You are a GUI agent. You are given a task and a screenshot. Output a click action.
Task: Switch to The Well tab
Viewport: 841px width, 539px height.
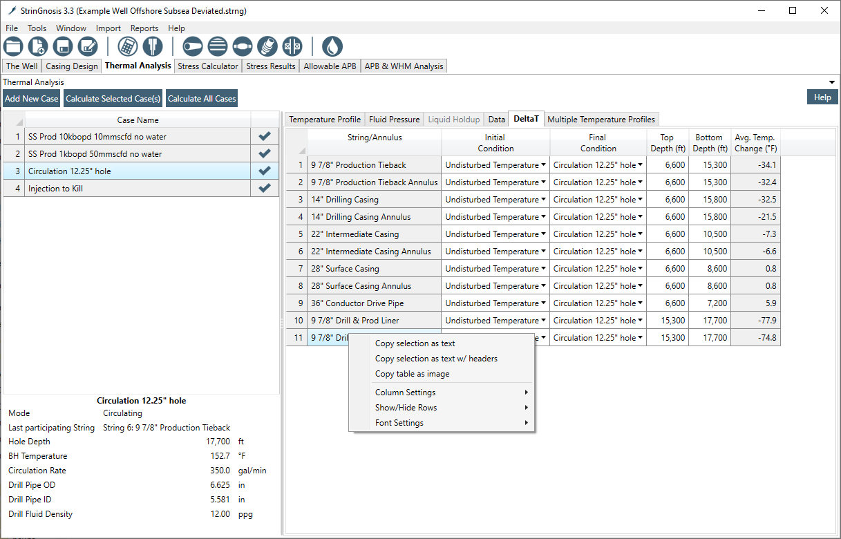coord(22,66)
